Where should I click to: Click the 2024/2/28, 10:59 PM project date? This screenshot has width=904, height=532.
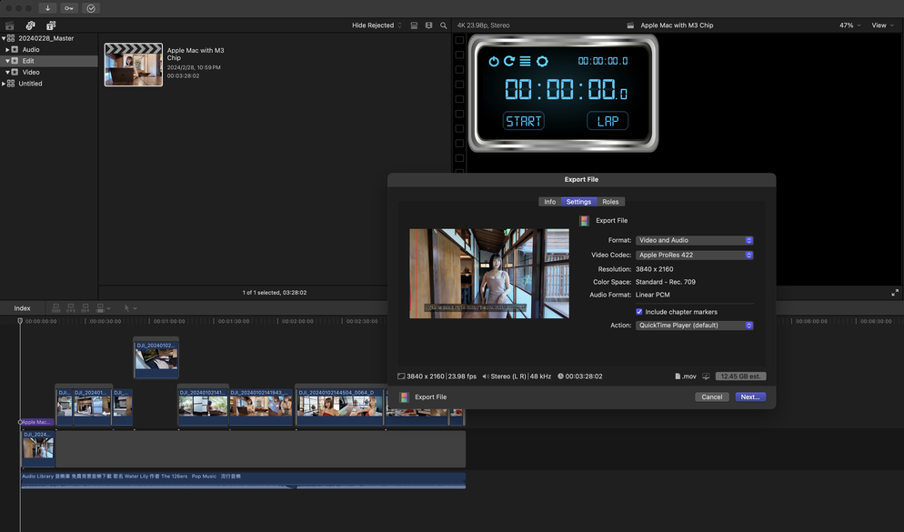[194, 67]
